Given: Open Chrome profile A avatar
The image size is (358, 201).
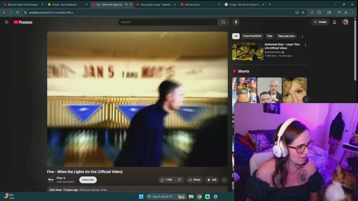Looking at the screenshot, I should [x=346, y=12].
